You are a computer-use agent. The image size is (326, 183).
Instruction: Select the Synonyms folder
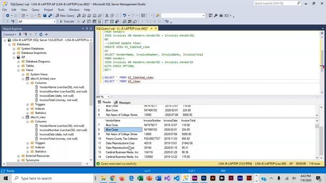(33, 160)
